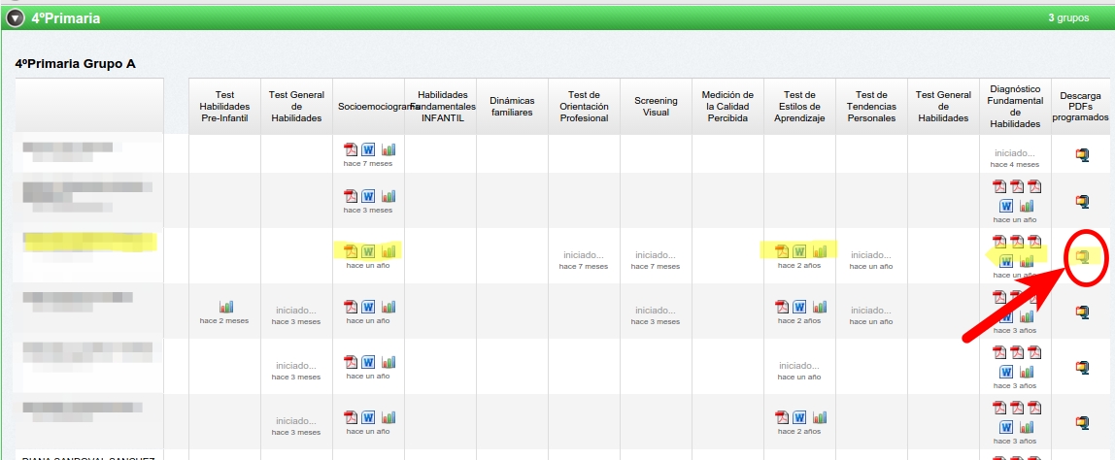This screenshot has height=460, width=1115.
Task: Open Socioemociograma PDF dated hace 7 meses
Action: coord(351,149)
